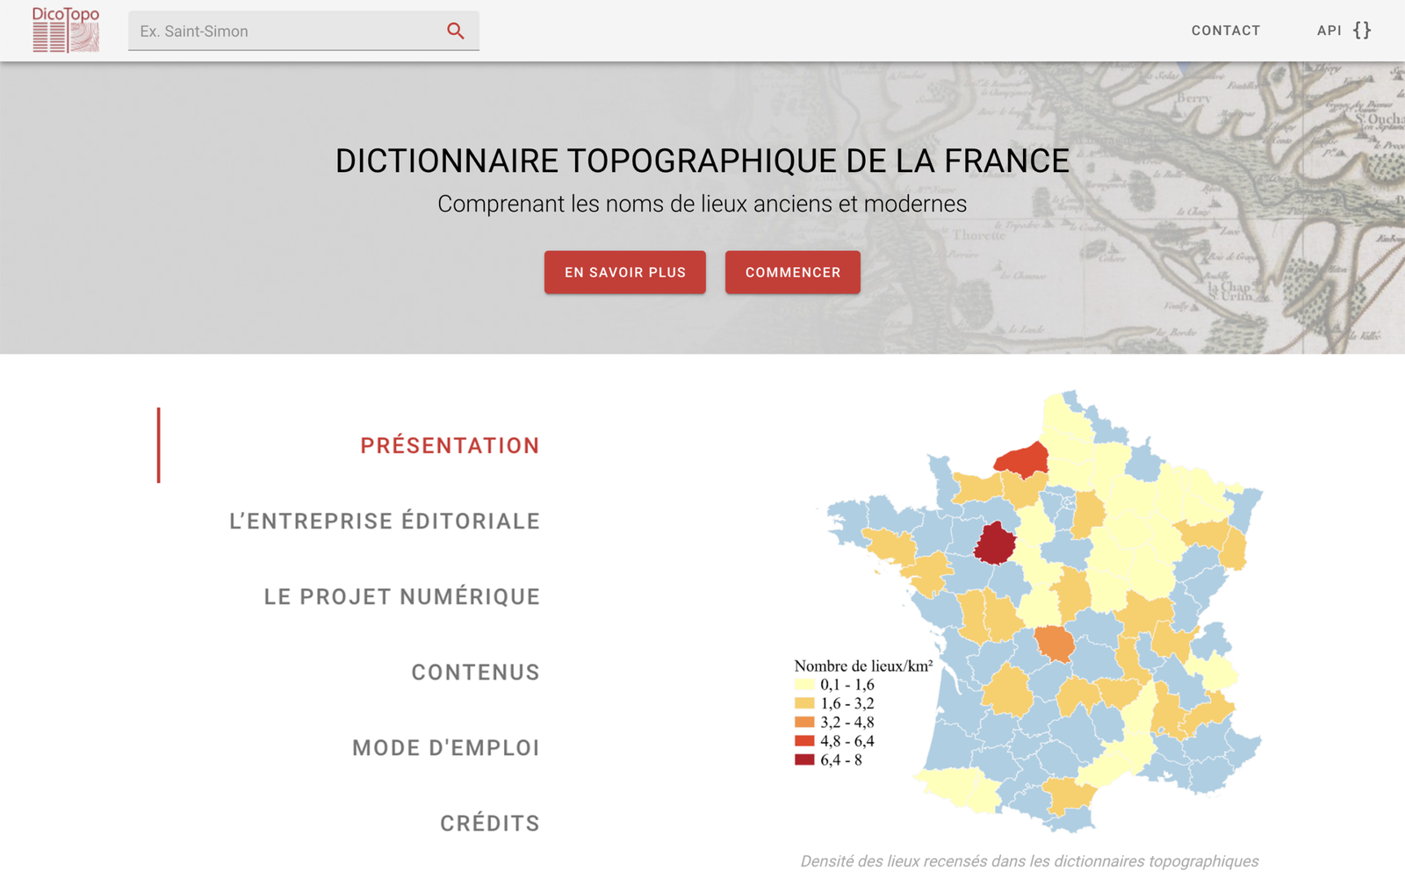Click the 0,1 - 1,6 legend swatch
1405x878 pixels.
point(804,685)
